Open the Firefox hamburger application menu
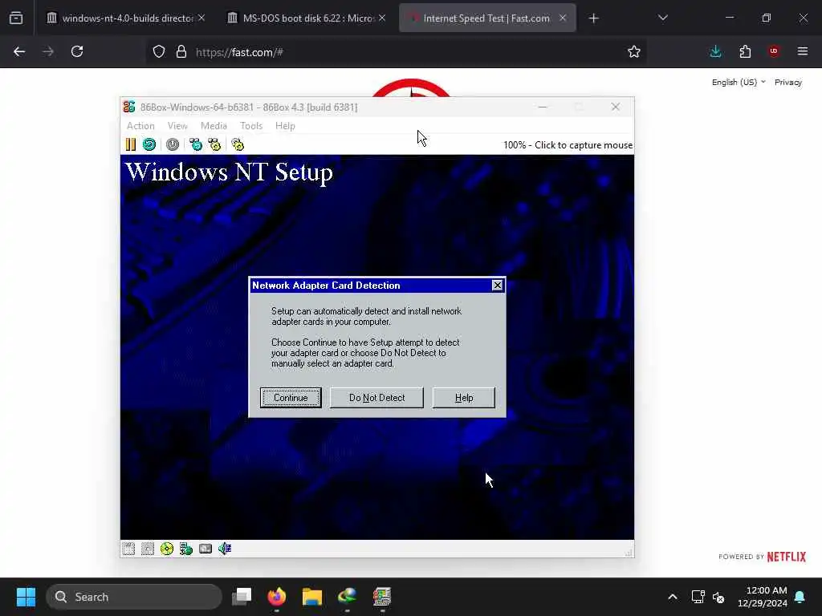 click(x=803, y=52)
